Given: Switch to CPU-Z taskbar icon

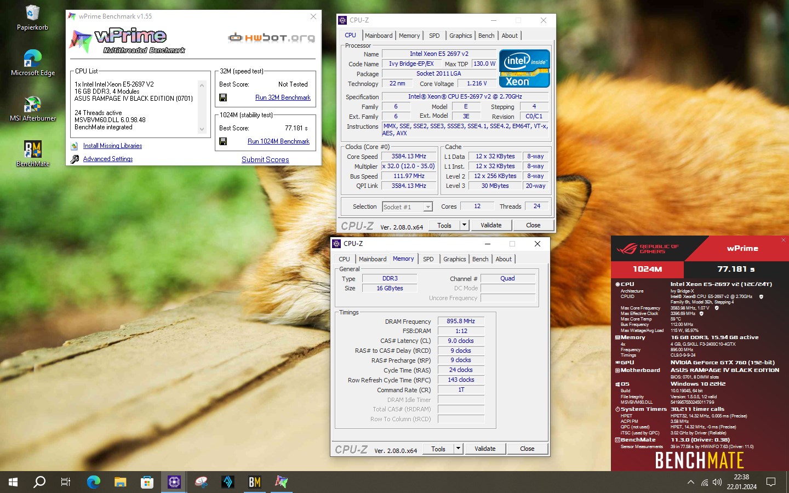Looking at the screenshot, I should pyautogui.click(x=174, y=482).
